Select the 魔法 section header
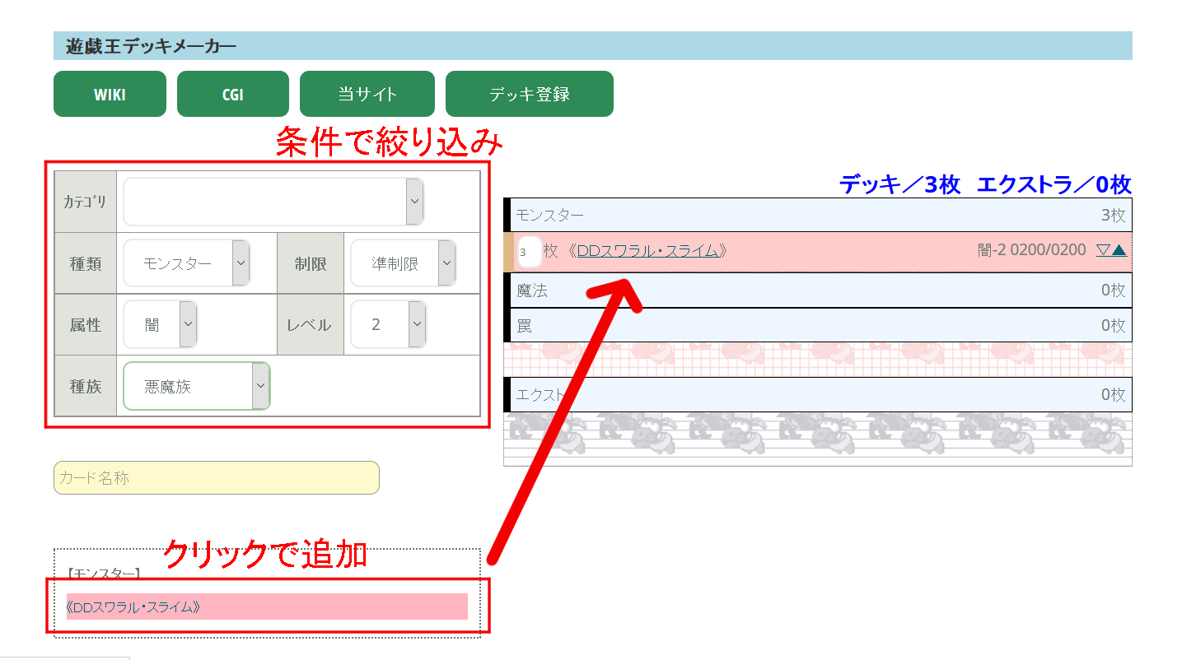Viewport: 1182px width, 660px height. (x=818, y=290)
